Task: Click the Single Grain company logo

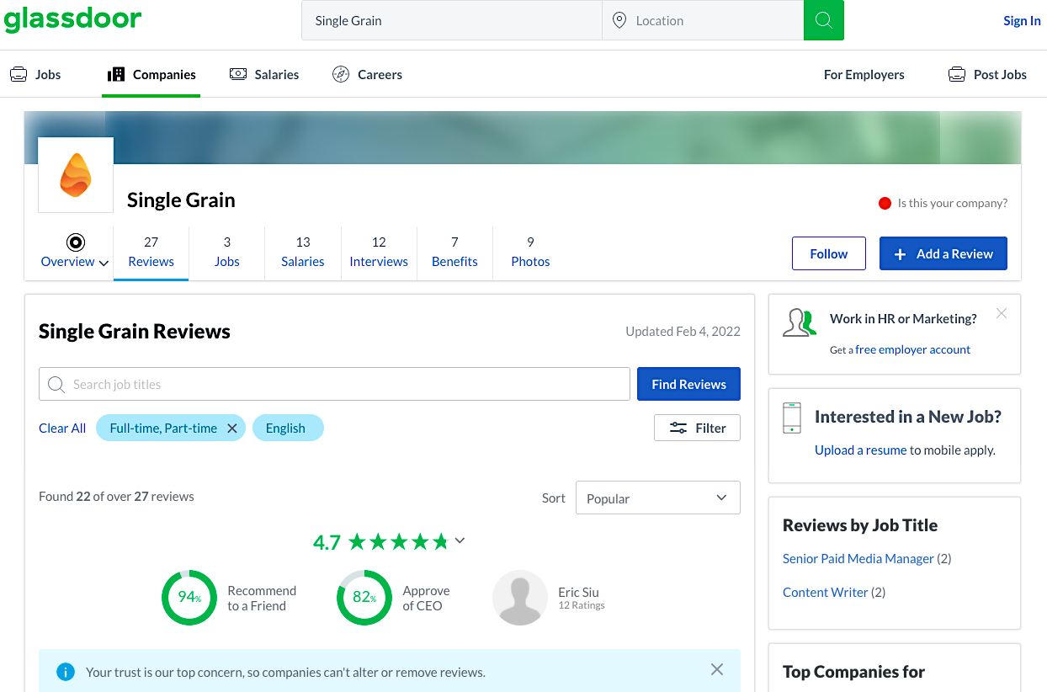Action: 76,175
